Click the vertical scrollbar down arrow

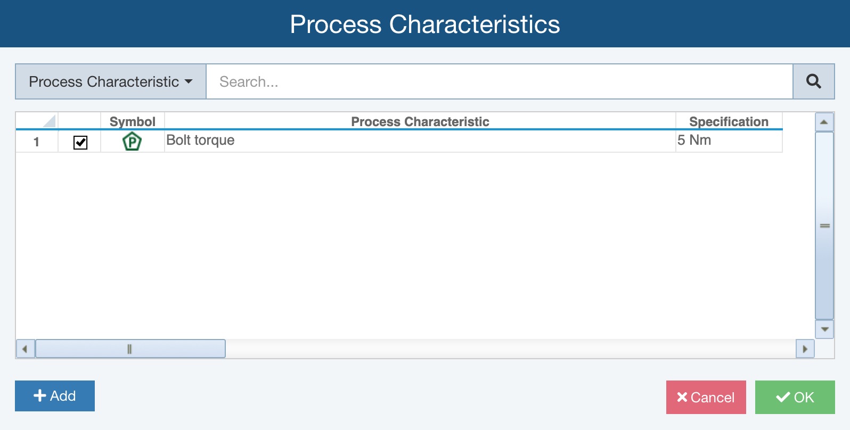pyautogui.click(x=824, y=329)
